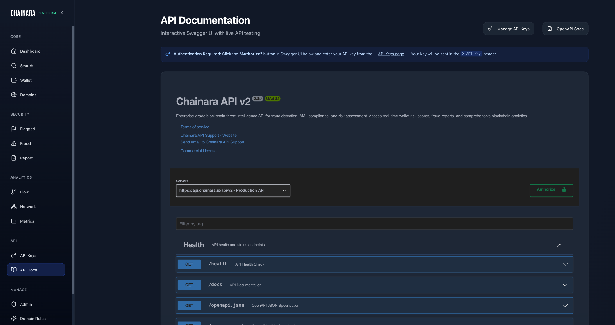
Task: Collapse the sidebar with the chevron icon
Action: [x=62, y=13]
